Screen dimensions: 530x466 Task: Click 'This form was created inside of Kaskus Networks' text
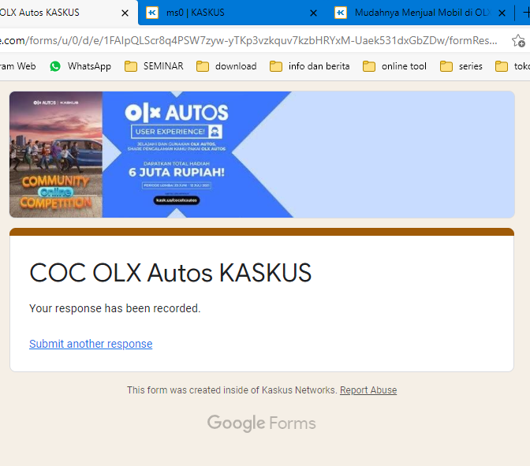[x=232, y=390]
